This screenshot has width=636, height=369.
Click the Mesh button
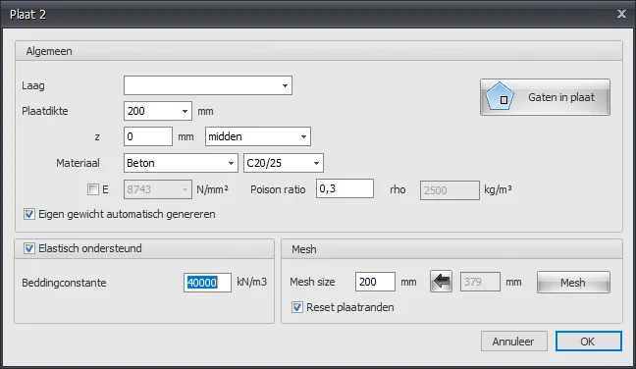coord(573,283)
